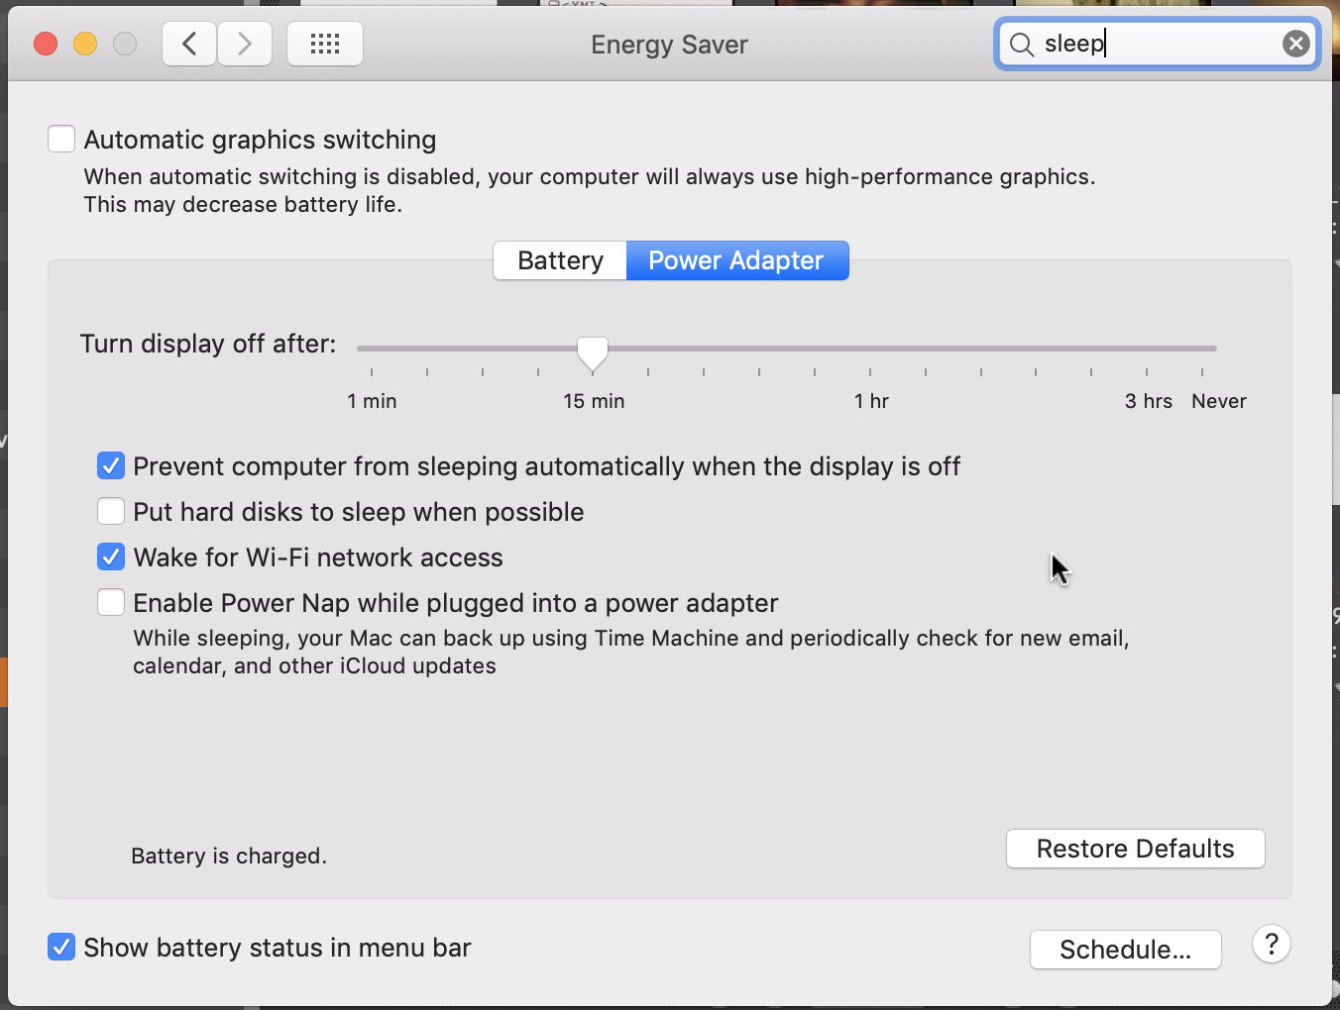
Task: Uncheck Show battery status in menu bar
Action: (61, 948)
